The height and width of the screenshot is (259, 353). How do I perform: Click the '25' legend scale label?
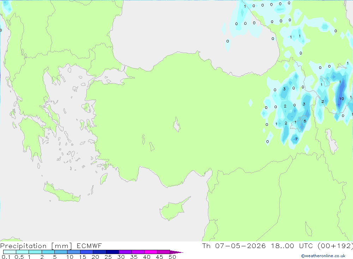108,257
